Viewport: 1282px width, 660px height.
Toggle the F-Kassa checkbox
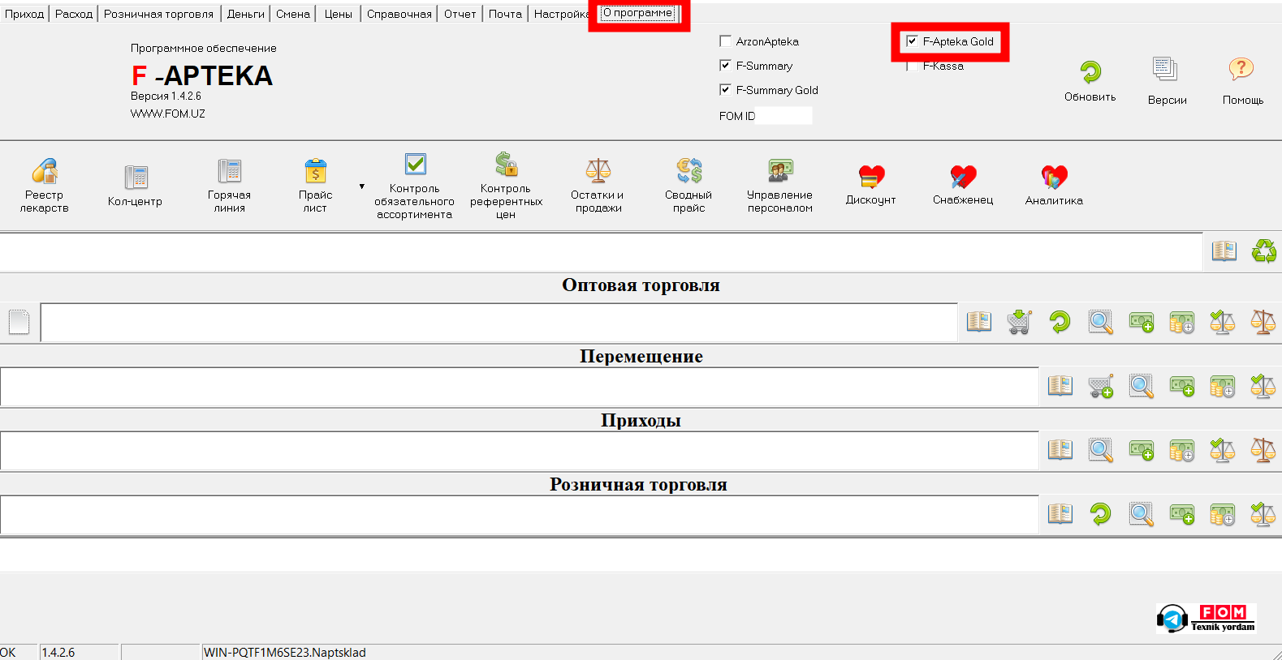coord(913,65)
